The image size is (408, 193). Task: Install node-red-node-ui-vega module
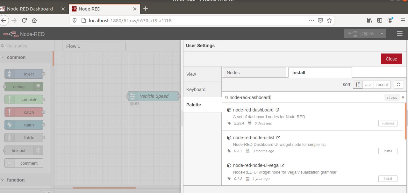click(388, 179)
